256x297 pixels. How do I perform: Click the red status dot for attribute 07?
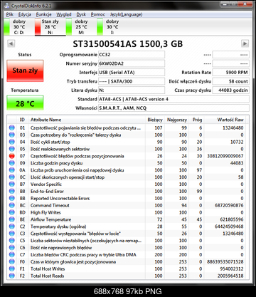[11, 156]
